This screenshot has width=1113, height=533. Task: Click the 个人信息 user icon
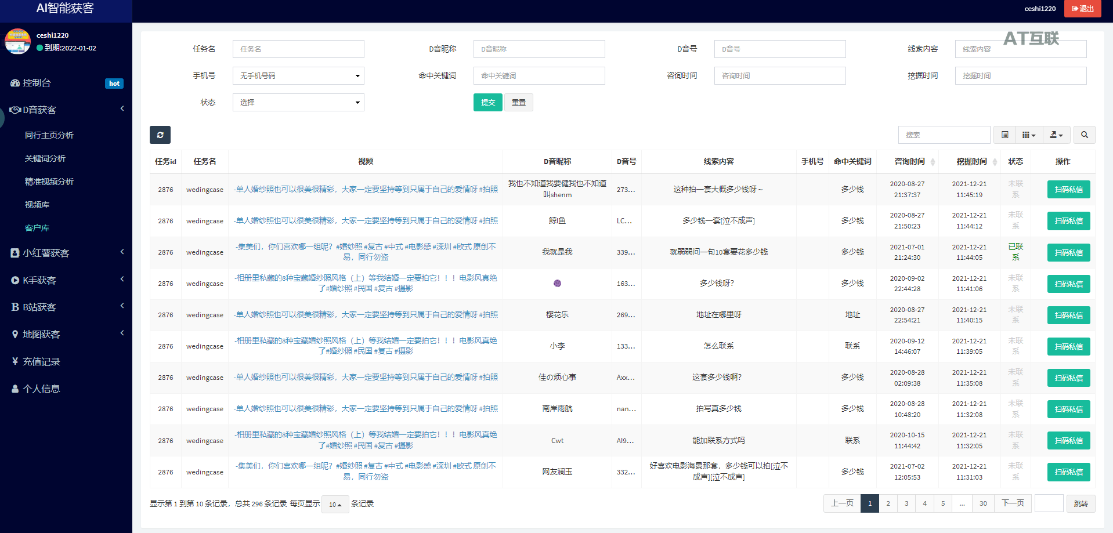pyautogui.click(x=15, y=389)
